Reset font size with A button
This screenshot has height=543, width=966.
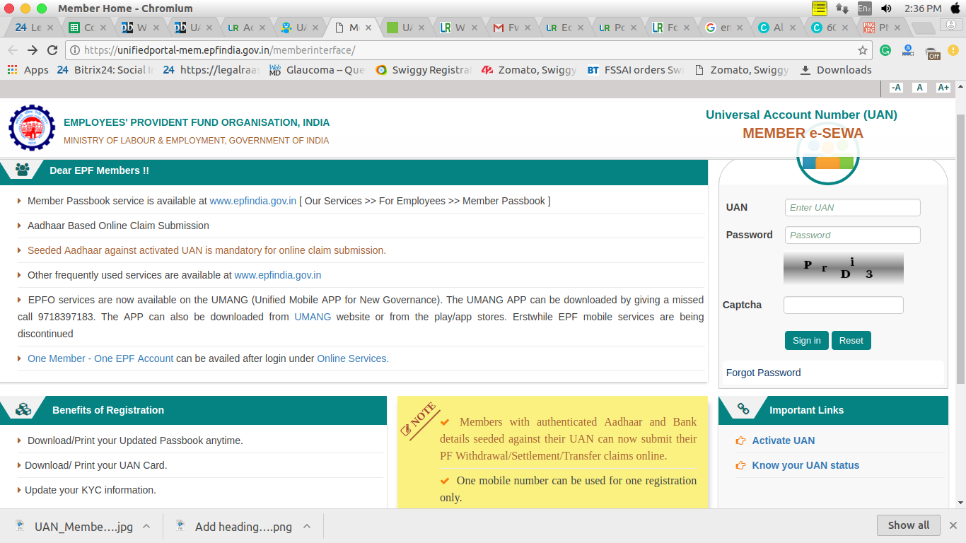(919, 88)
